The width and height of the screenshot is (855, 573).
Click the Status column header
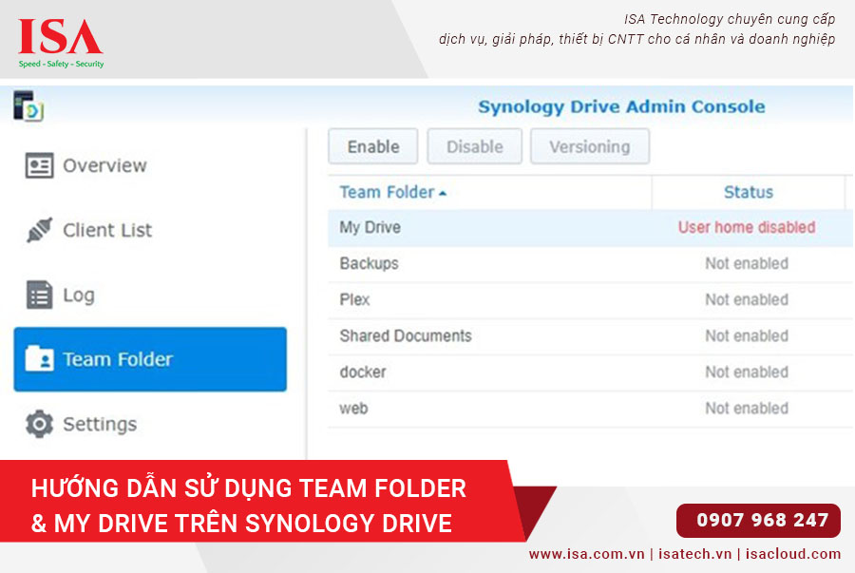749,192
